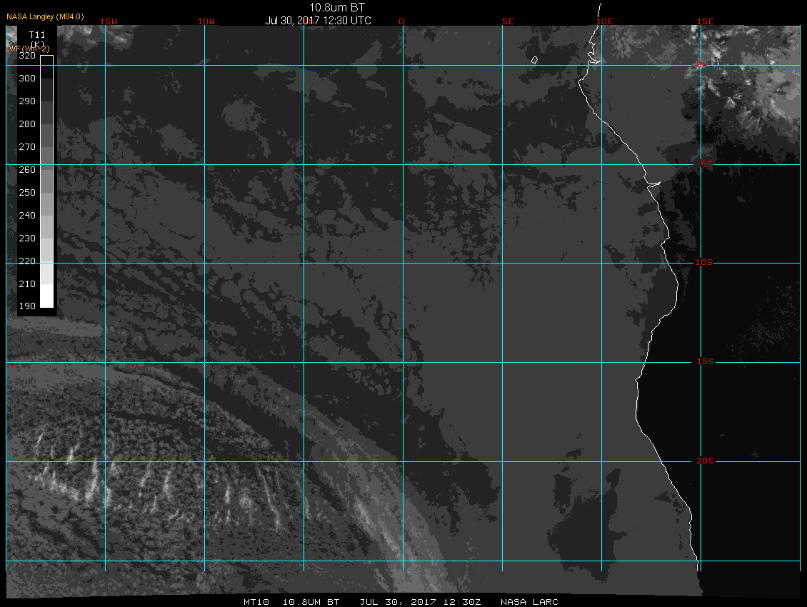807x607 pixels.
Task: Select the 15E longitude label
Action: [x=705, y=21]
